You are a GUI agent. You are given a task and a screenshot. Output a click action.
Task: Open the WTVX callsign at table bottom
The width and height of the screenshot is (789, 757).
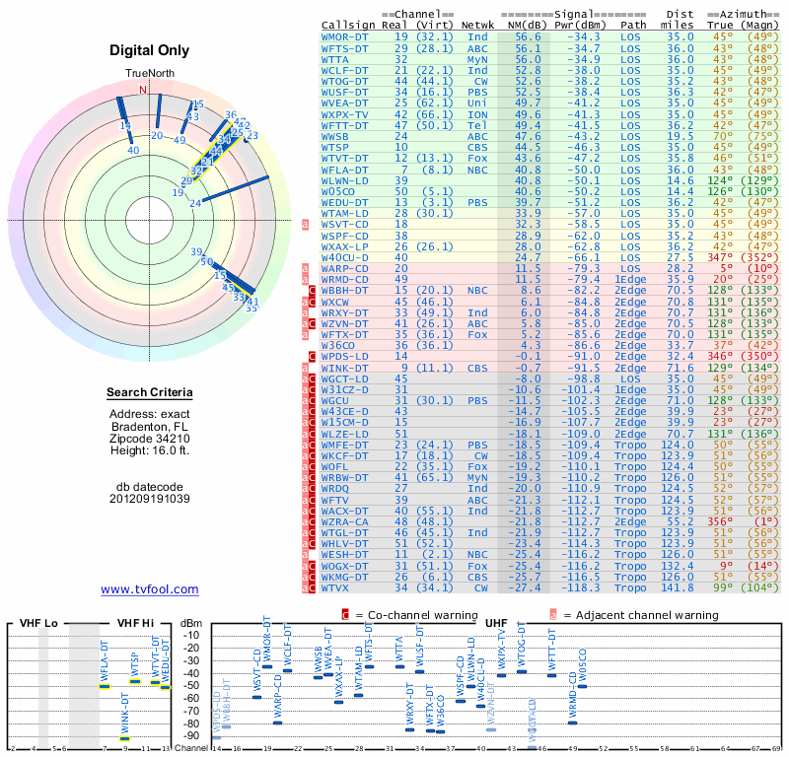click(335, 587)
